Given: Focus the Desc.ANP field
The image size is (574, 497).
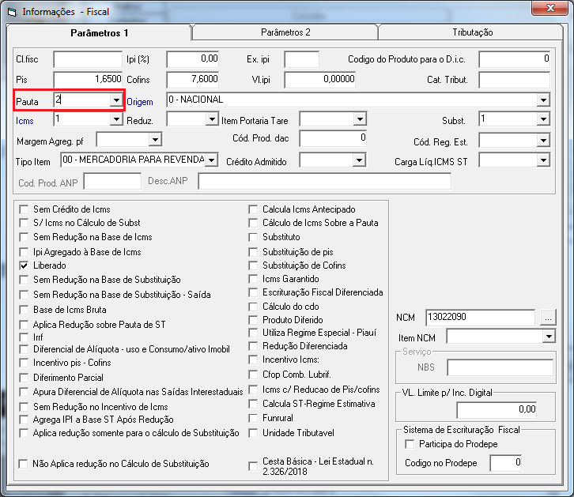Looking at the screenshot, I should (x=325, y=182).
